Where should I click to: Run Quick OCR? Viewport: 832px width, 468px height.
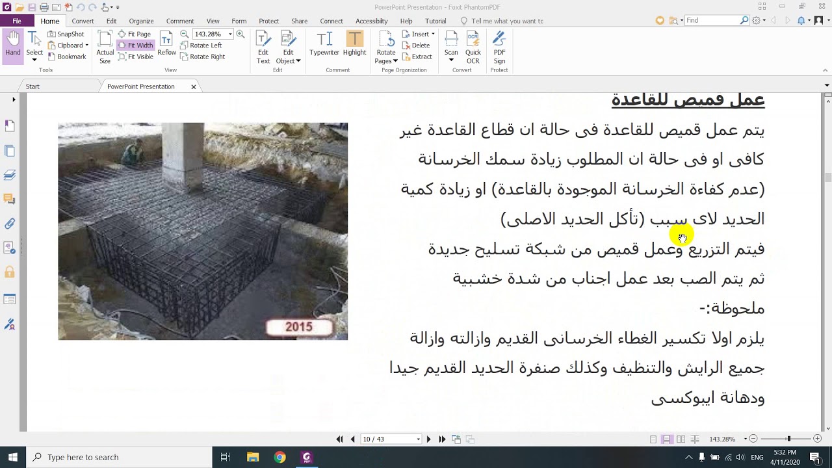pos(473,47)
